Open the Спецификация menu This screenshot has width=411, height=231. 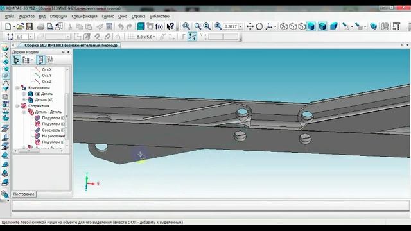(84, 16)
